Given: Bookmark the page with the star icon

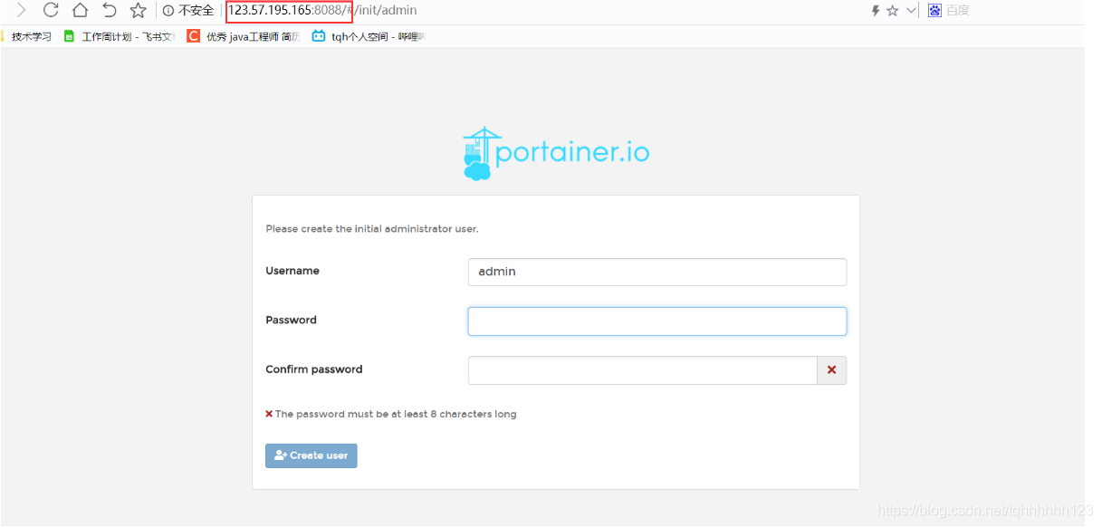Looking at the screenshot, I should [138, 11].
